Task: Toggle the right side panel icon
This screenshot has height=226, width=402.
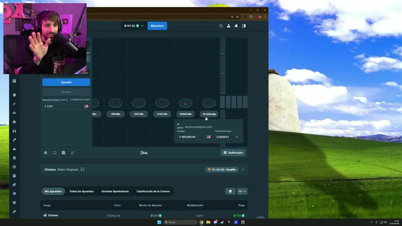Action: click(244, 26)
